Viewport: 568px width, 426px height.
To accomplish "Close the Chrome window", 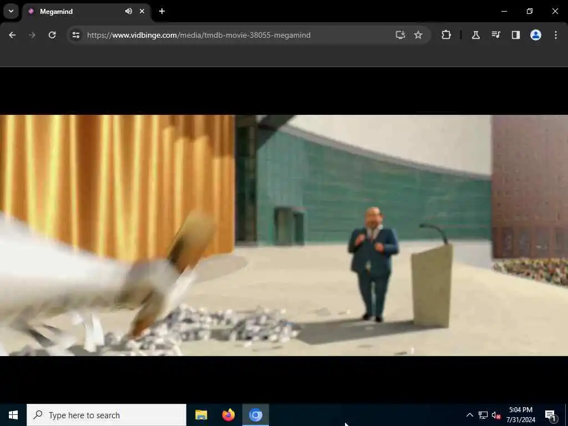I will (x=555, y=11).
